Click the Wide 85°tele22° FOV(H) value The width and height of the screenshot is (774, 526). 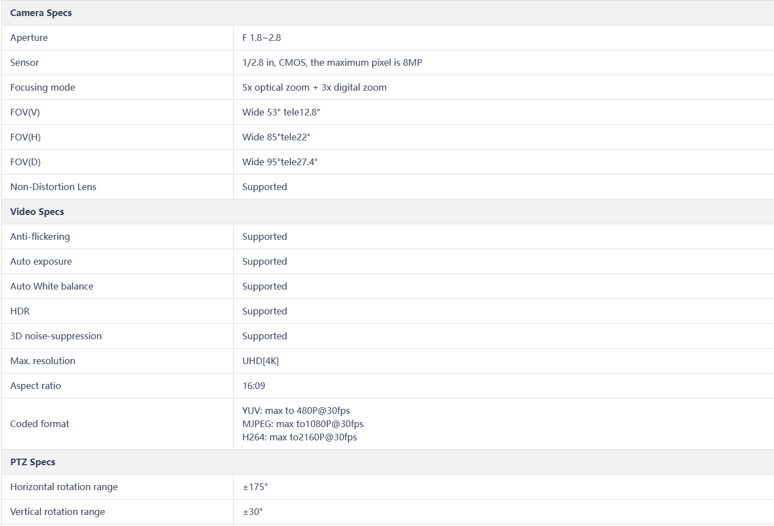click(x=276, y=137)
